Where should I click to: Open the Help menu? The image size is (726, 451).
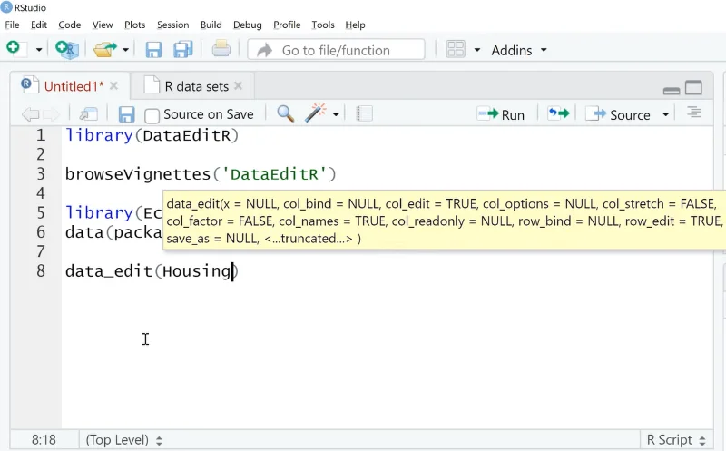(x=355, y=25)
